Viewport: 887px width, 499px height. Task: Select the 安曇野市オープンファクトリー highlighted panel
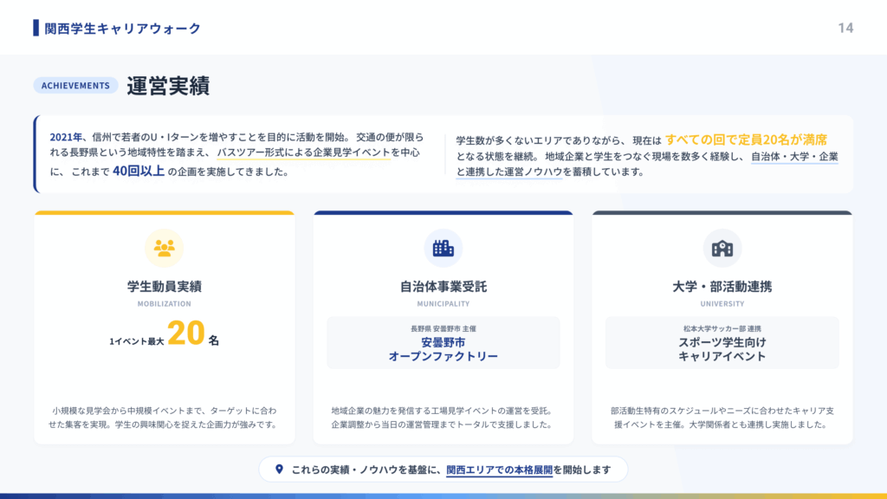[443, 342]
